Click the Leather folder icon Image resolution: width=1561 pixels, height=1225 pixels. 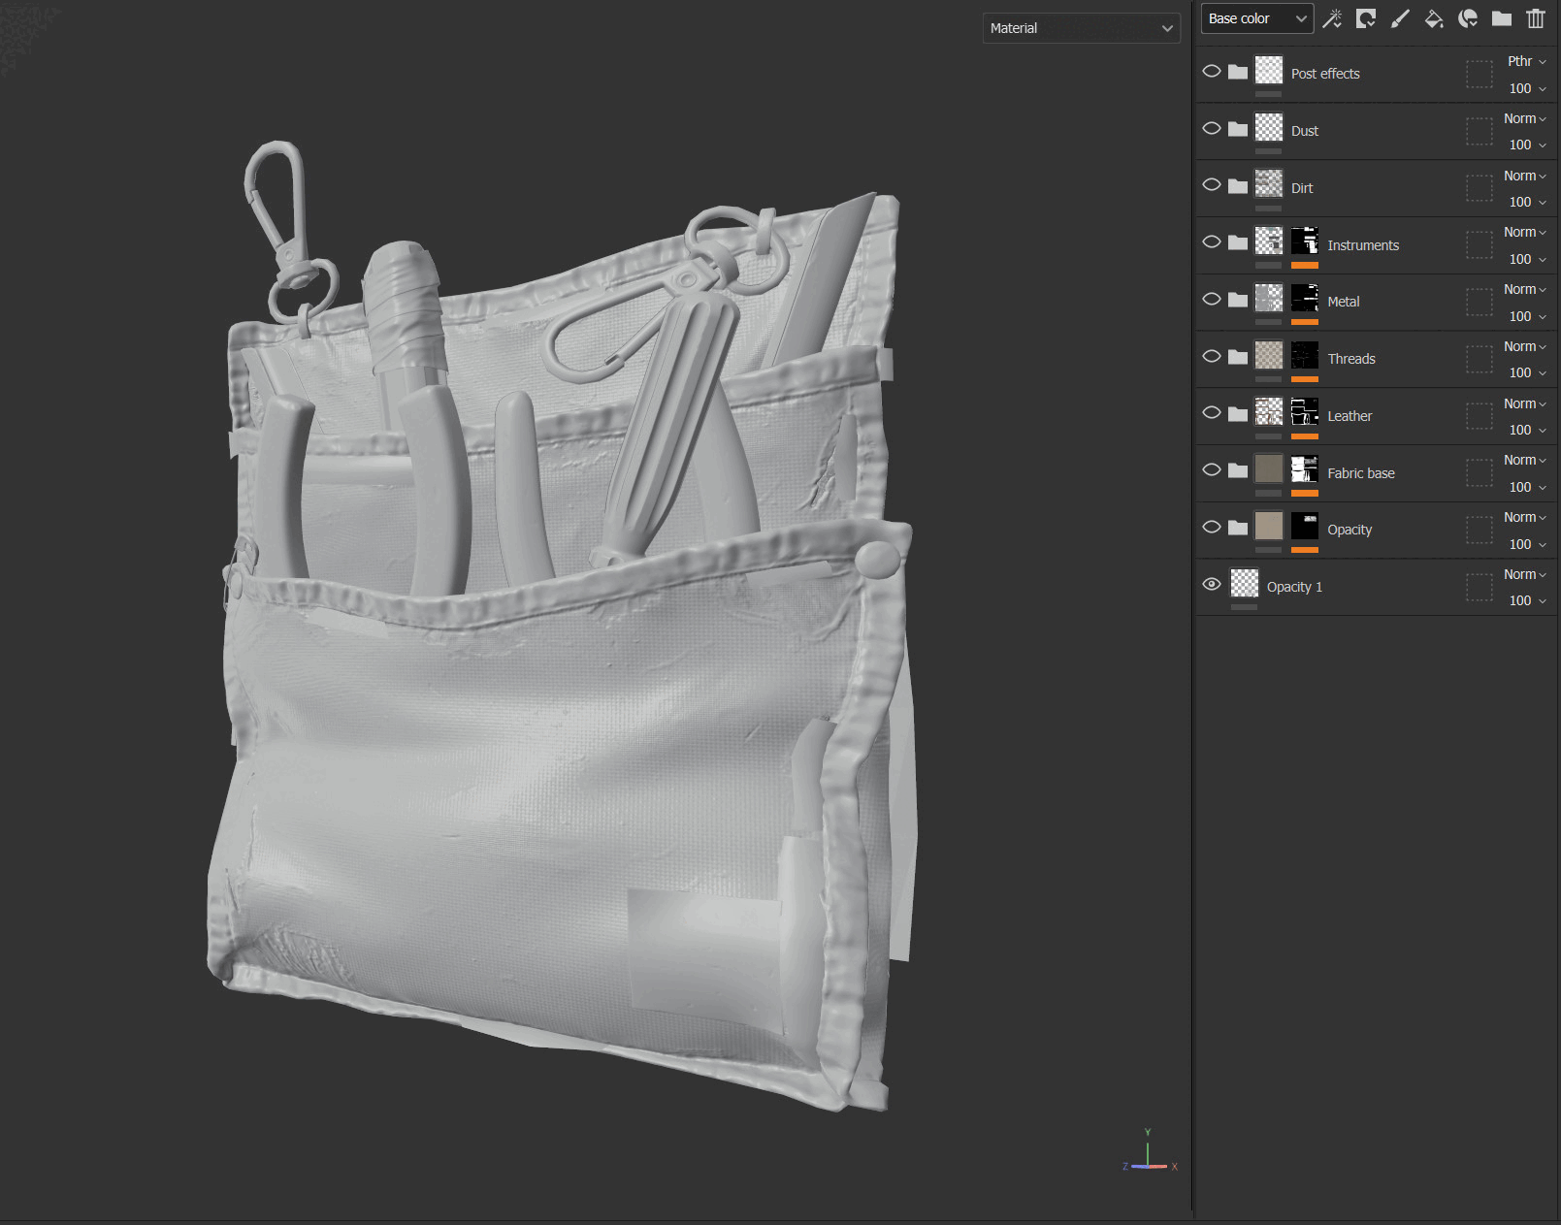point(1238,414)
